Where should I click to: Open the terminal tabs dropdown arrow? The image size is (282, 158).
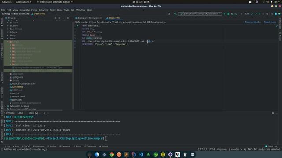click(x=48, y=113)
